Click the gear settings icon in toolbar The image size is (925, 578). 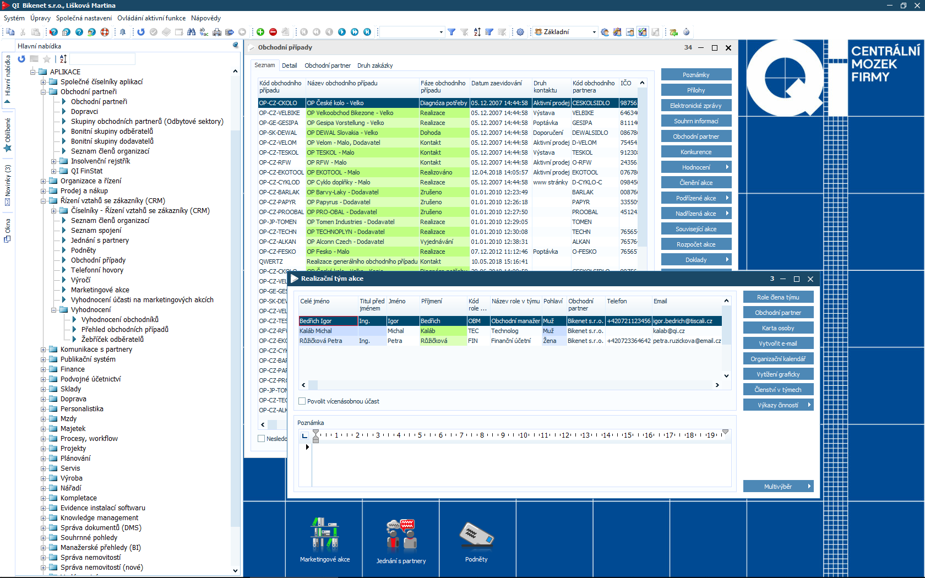tap(520, 32)
